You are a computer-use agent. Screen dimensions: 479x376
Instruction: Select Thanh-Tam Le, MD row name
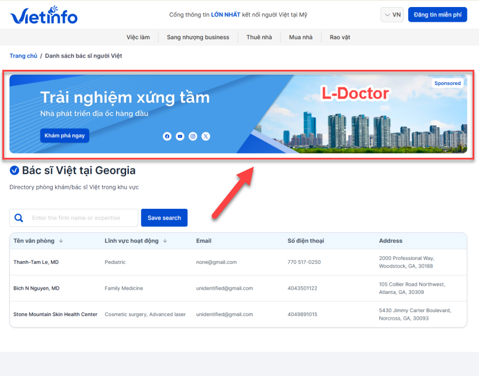[x=36, y=262]
